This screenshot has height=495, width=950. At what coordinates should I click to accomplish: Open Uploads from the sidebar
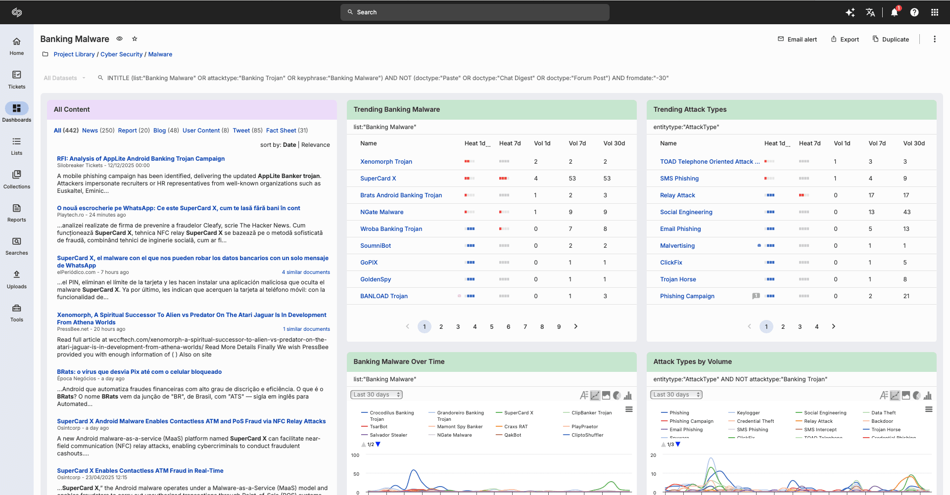17,279
